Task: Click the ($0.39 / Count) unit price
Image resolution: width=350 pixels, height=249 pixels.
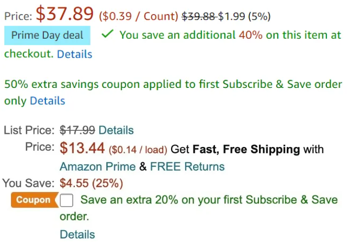Action: 138,16
